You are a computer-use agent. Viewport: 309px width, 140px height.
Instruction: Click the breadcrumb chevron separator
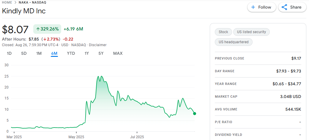[15, 2]
